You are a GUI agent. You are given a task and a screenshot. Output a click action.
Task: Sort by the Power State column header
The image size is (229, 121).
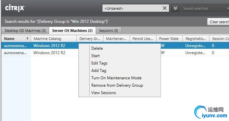(x=169, y=39)
